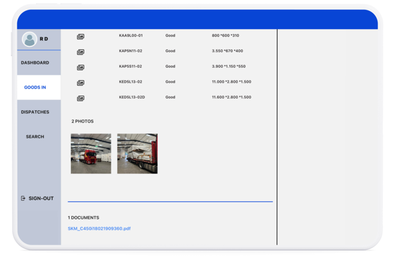The width and height of the screenshot is (393, 258).
Task: Click the user profile avatar icon
Action: 29,39
